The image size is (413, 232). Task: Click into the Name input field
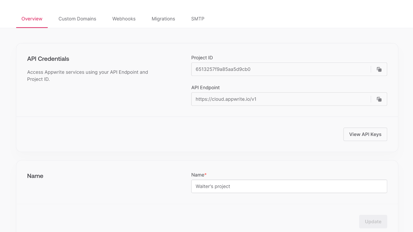click(x=289, y=186)
